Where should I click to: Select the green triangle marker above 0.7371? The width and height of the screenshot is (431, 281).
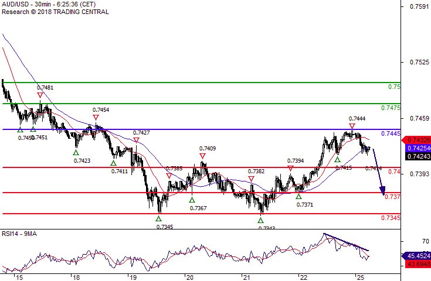298,196
